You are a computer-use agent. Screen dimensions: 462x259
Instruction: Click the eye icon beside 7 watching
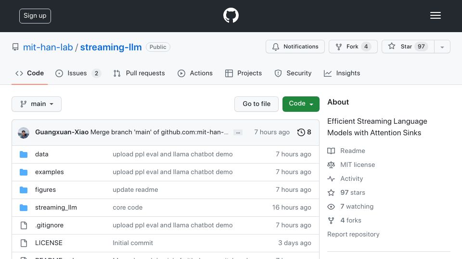(x=331, y=207)
